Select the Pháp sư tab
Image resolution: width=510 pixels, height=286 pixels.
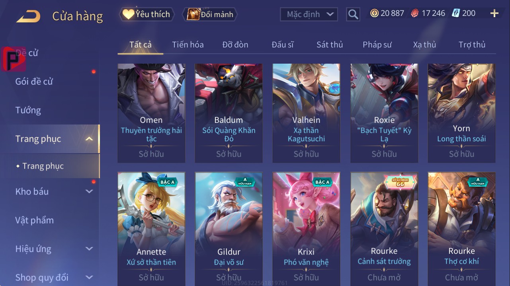coord(377,45)
